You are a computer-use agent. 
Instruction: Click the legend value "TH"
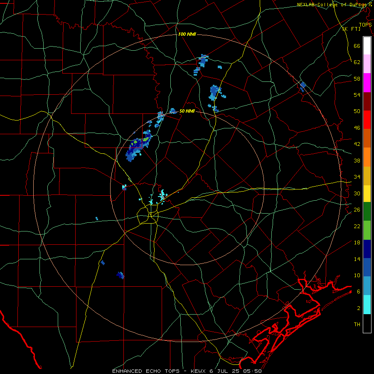coord(357,325)
